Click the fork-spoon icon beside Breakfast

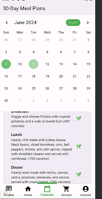(79, 118)
